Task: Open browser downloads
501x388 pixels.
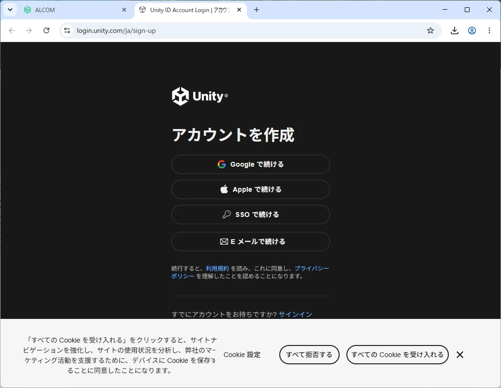Action: (x=454, y=30)
